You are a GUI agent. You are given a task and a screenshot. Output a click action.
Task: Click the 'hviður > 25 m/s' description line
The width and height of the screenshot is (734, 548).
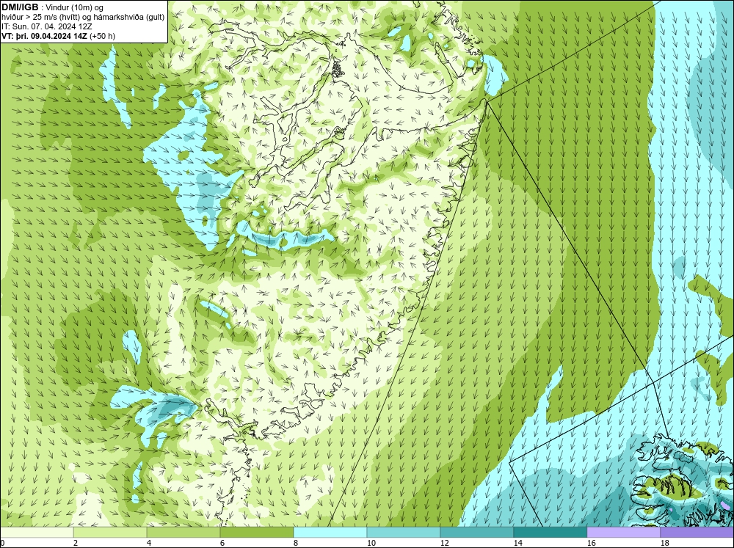(x=83, y=17)
